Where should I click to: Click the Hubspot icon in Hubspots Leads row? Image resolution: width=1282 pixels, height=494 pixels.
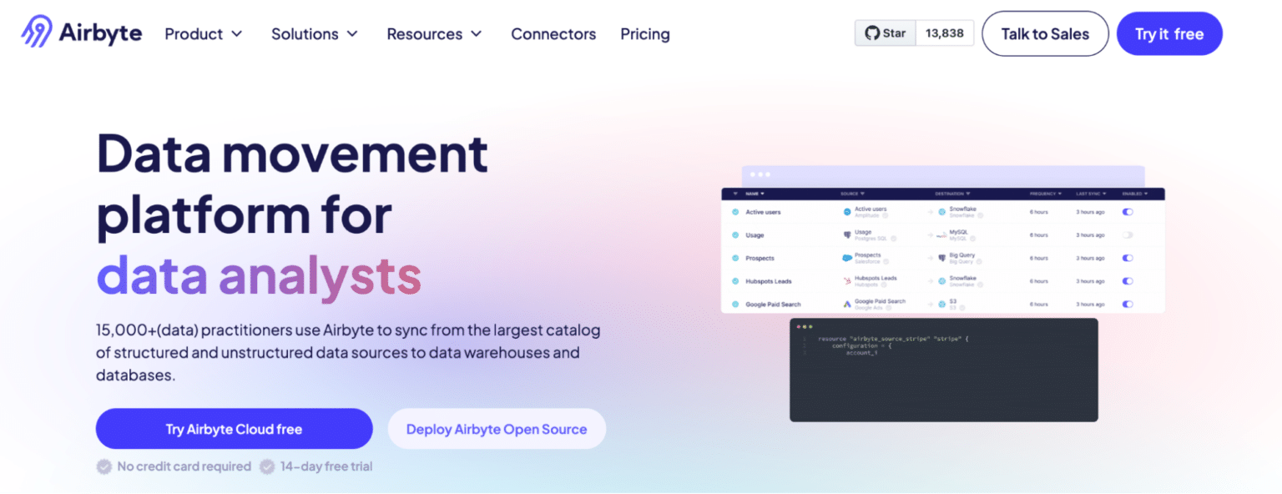[846, 281]
